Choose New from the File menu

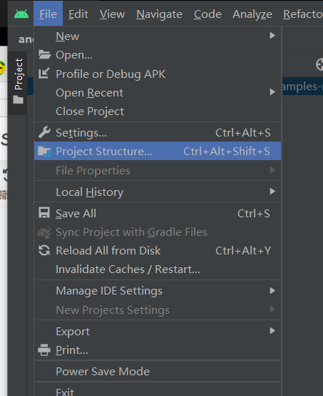click(158, 36)
